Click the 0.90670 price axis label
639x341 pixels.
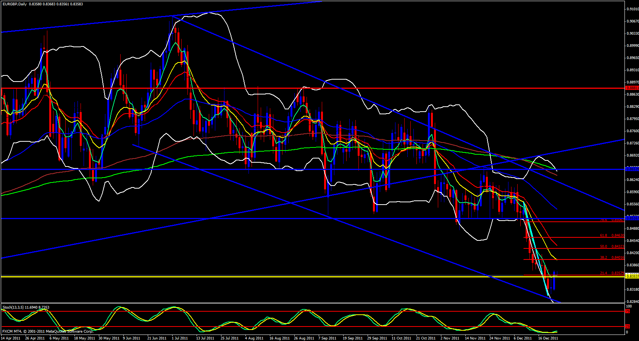coord(633,21)
